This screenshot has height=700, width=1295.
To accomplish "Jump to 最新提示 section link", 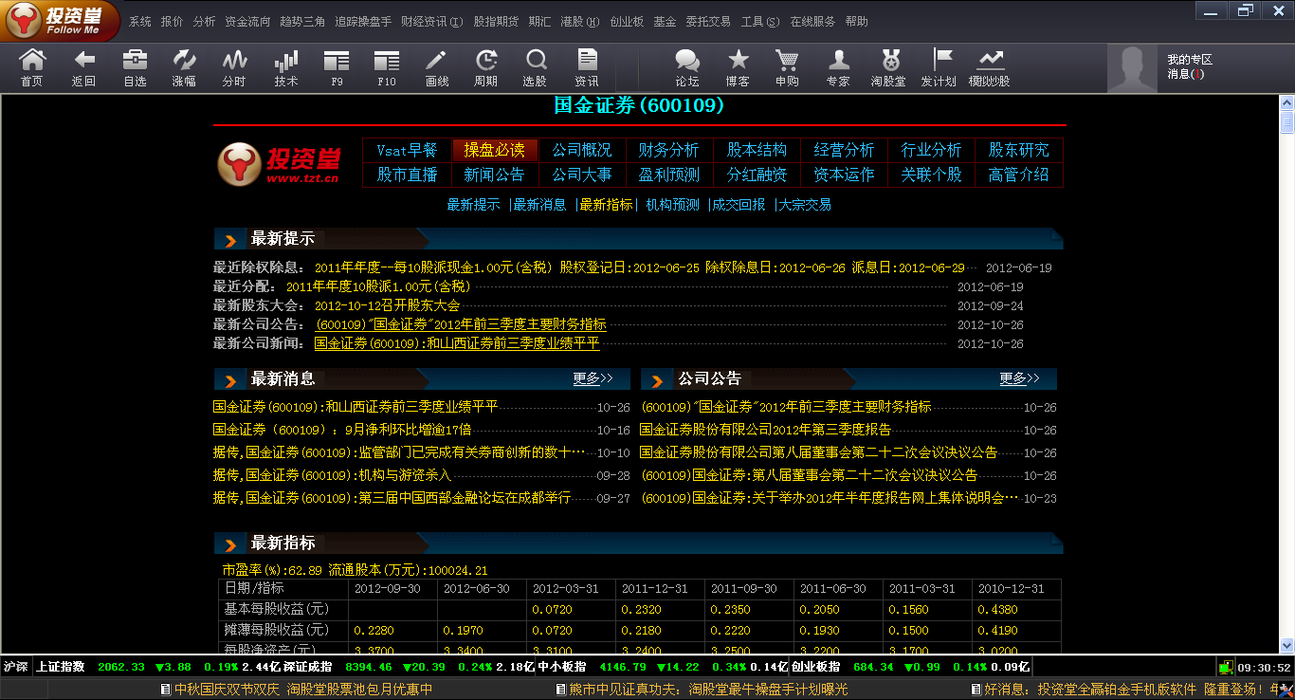I will pyautogui.click(x=474, y=204).
